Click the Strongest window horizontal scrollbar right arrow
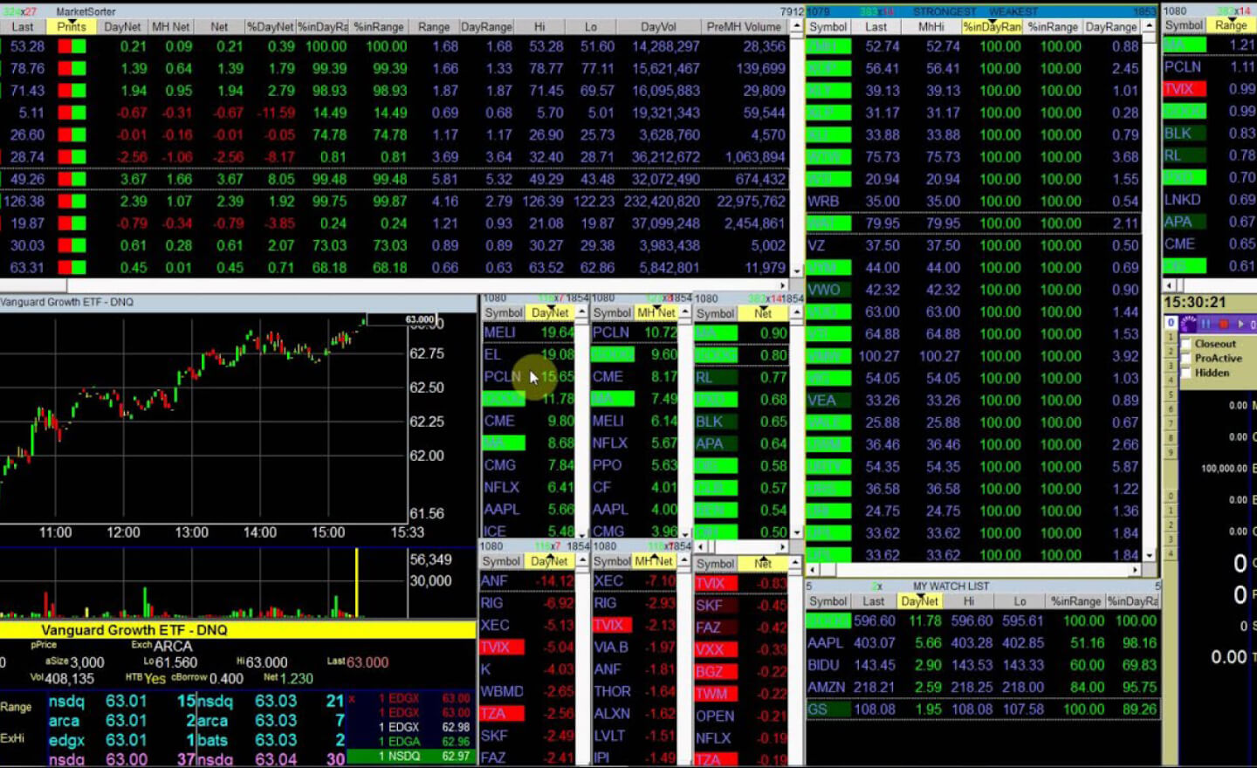 (1136, 569)
